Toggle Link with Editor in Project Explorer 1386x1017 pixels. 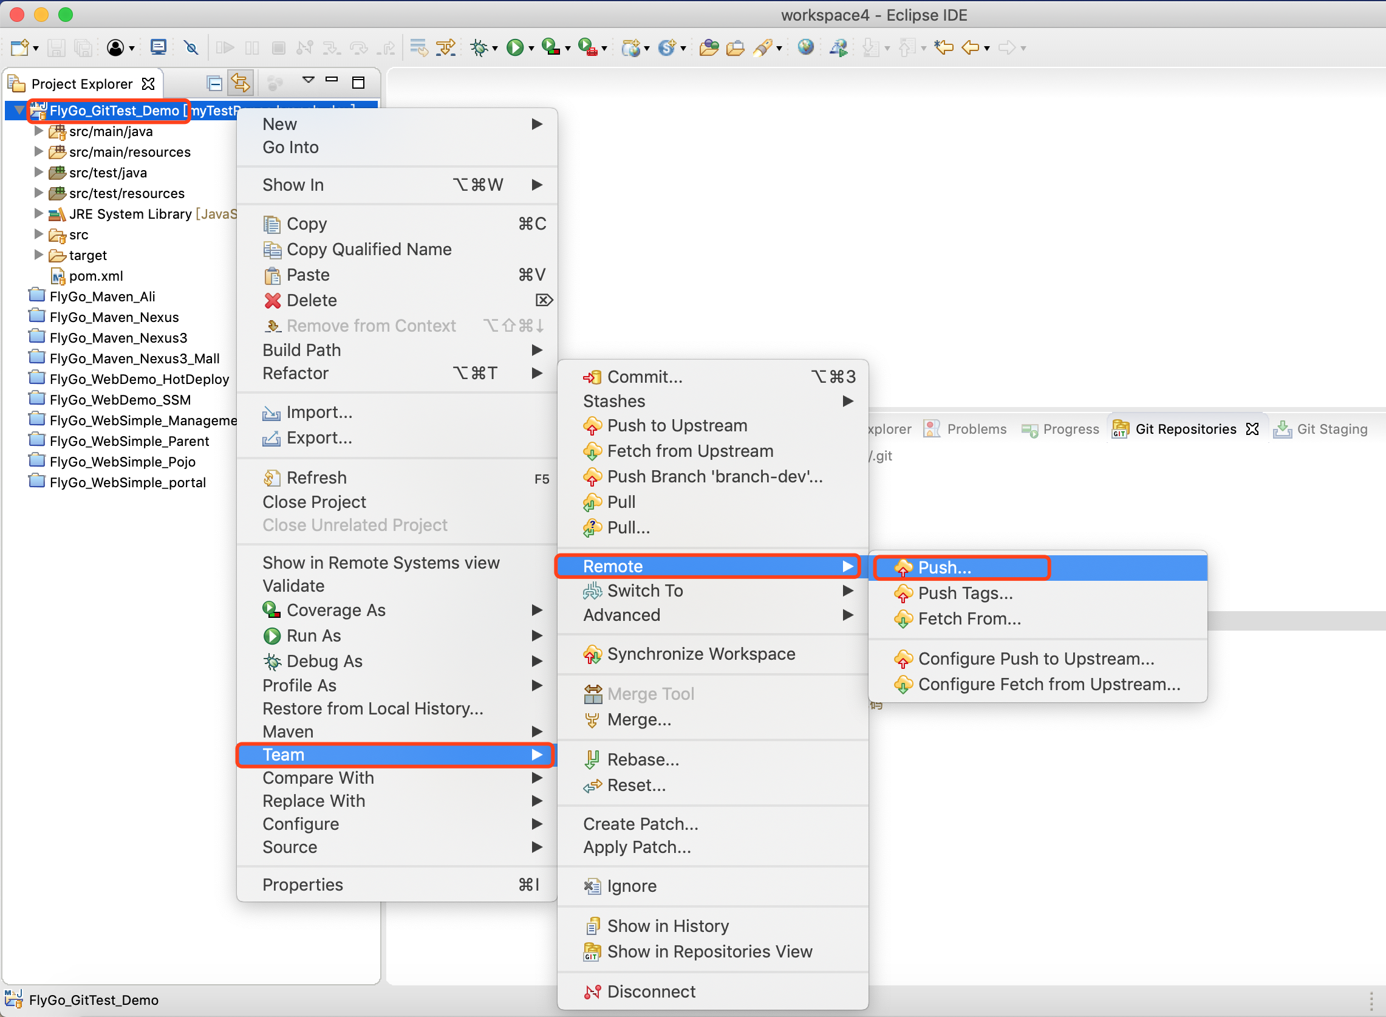pyautogui.click(x=240, y=83)
